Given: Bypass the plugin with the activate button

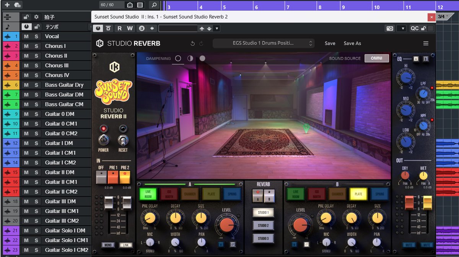Looking at the screenshot, I should tap(98, 28).
